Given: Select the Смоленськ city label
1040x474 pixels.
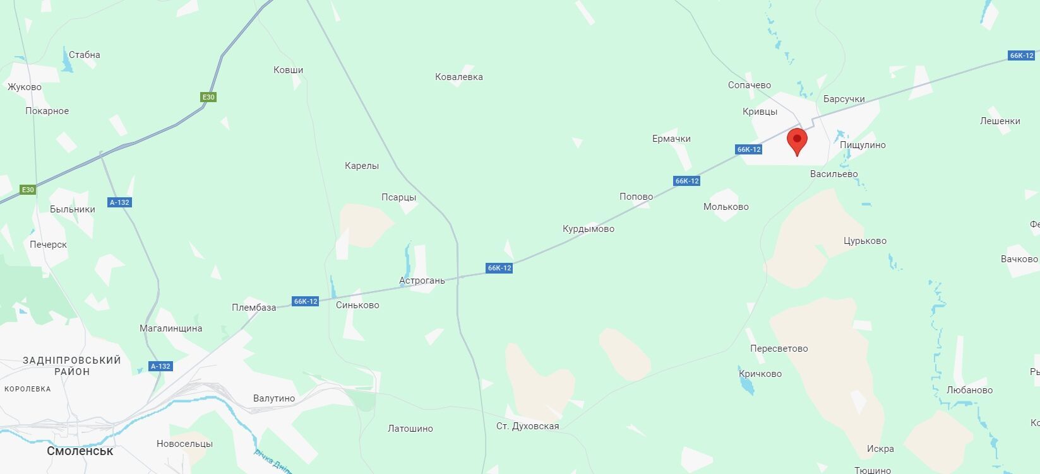Looking at the screenshot, I should 80,451.
